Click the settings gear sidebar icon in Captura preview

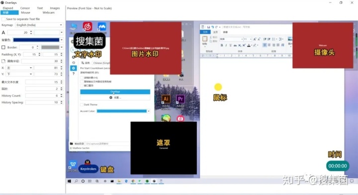coord(73,68)
